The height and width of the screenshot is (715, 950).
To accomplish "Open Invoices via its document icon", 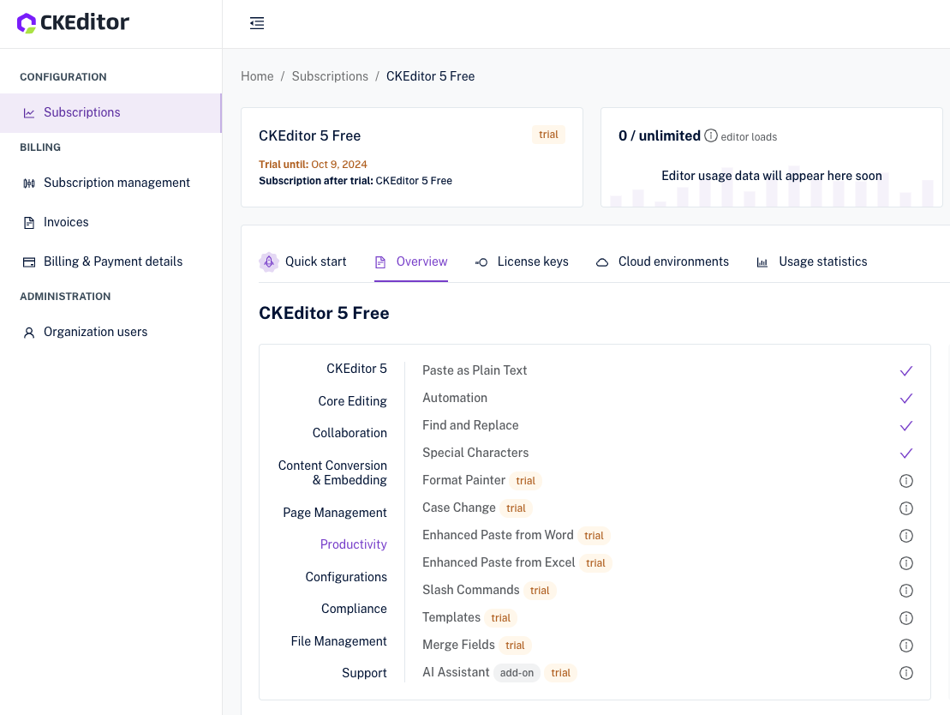I will tap(29, 222).
